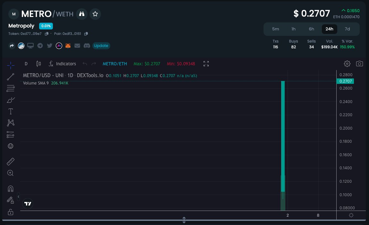
Task: Select the forecasting and measurement tool
Action: (11, 134)
